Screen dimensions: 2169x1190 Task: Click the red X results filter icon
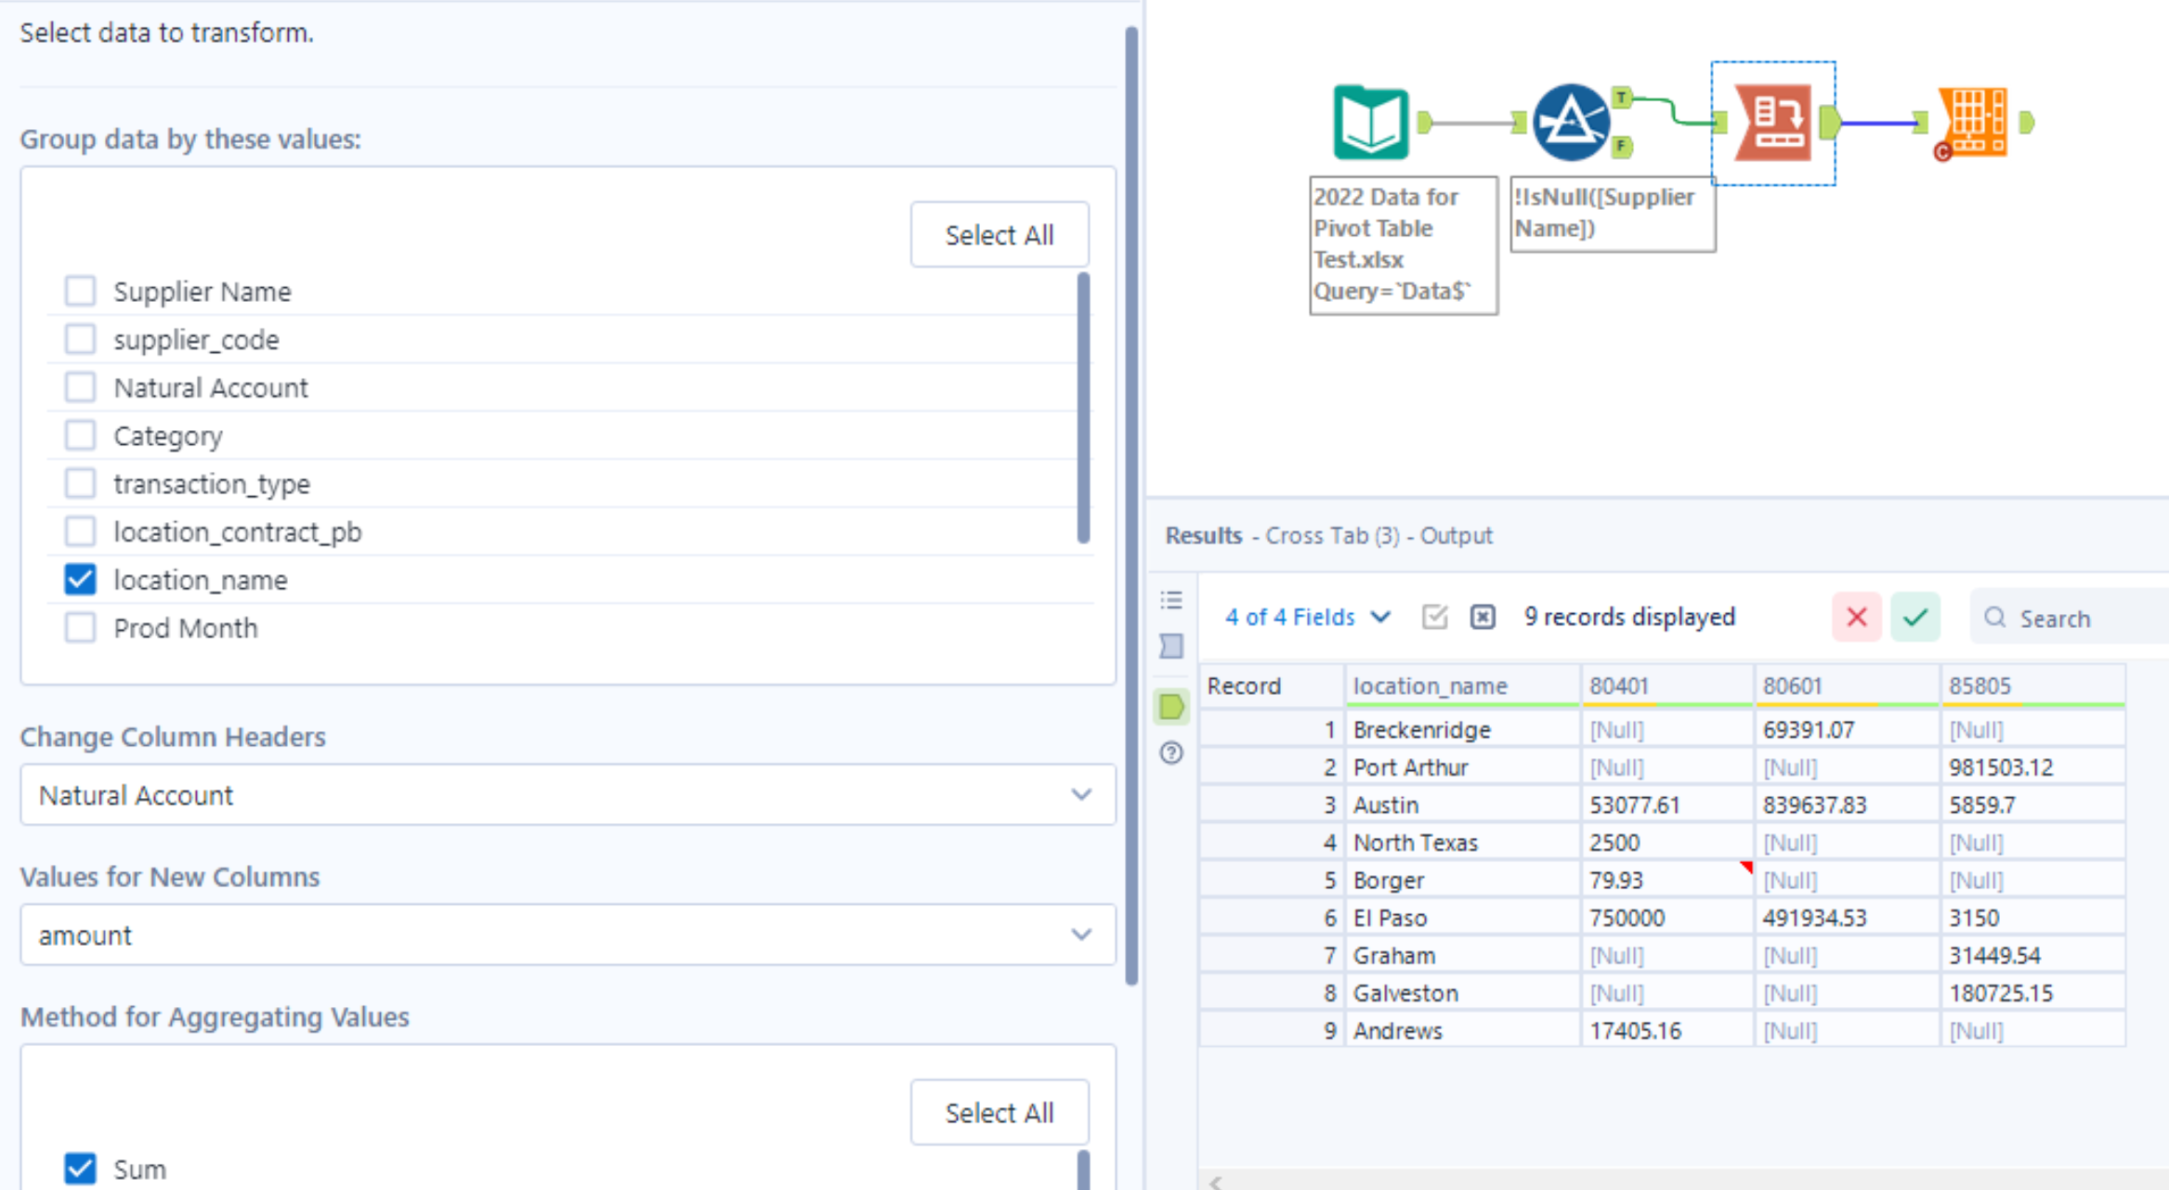coord(1856,617)
